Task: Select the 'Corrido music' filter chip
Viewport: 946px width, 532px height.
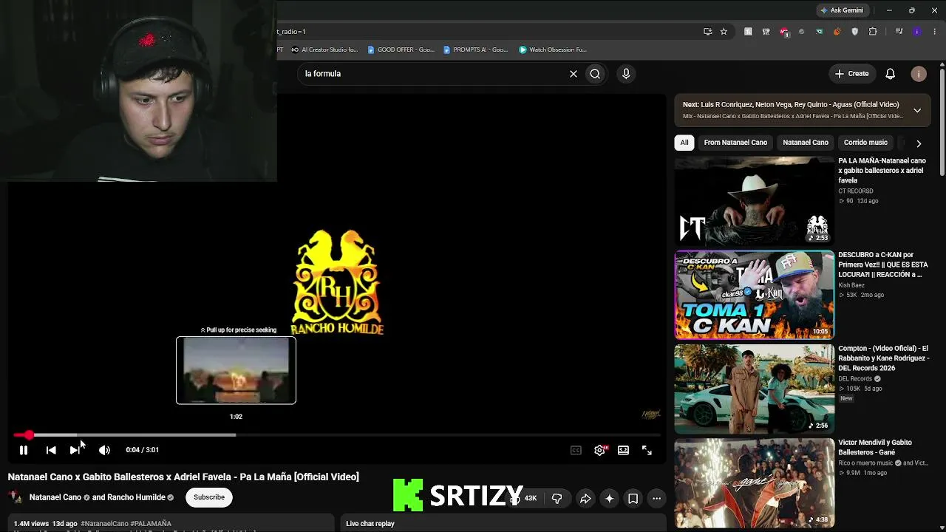Action: [x=865, y=143]
